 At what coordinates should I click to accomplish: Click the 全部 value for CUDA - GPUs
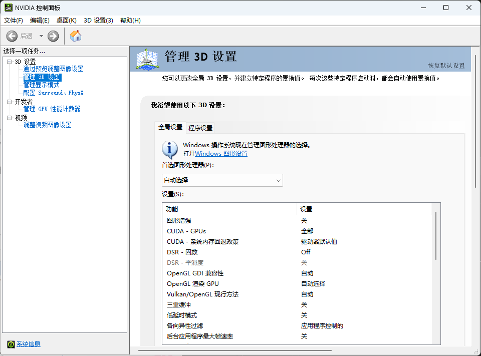307,231
